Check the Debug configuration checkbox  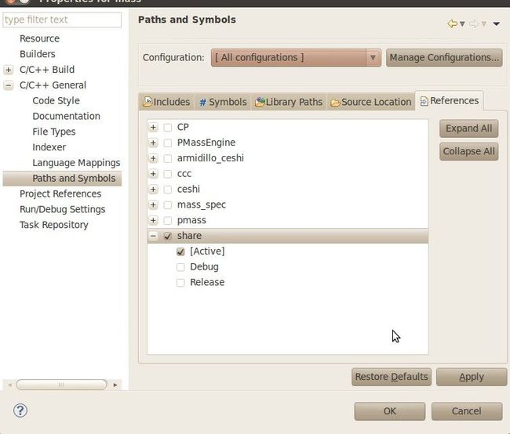180,267
